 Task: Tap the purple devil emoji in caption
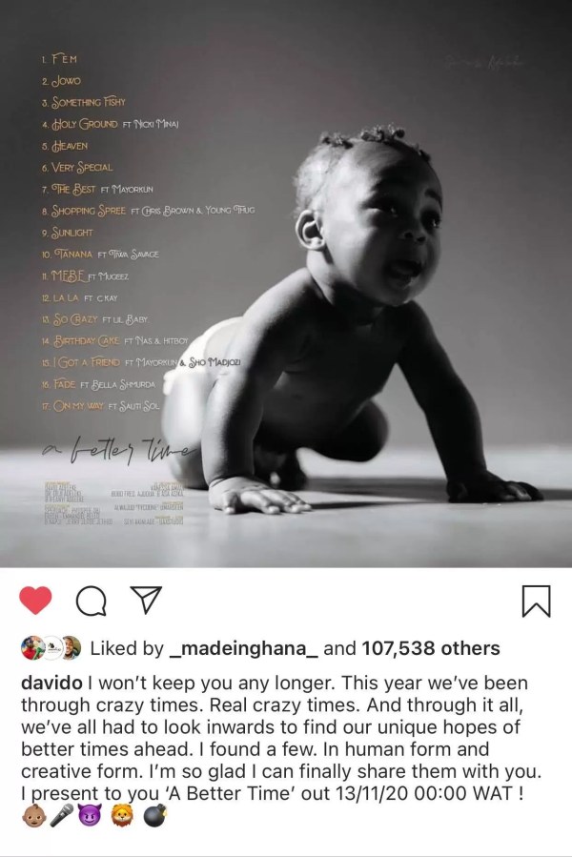(90, 816)
